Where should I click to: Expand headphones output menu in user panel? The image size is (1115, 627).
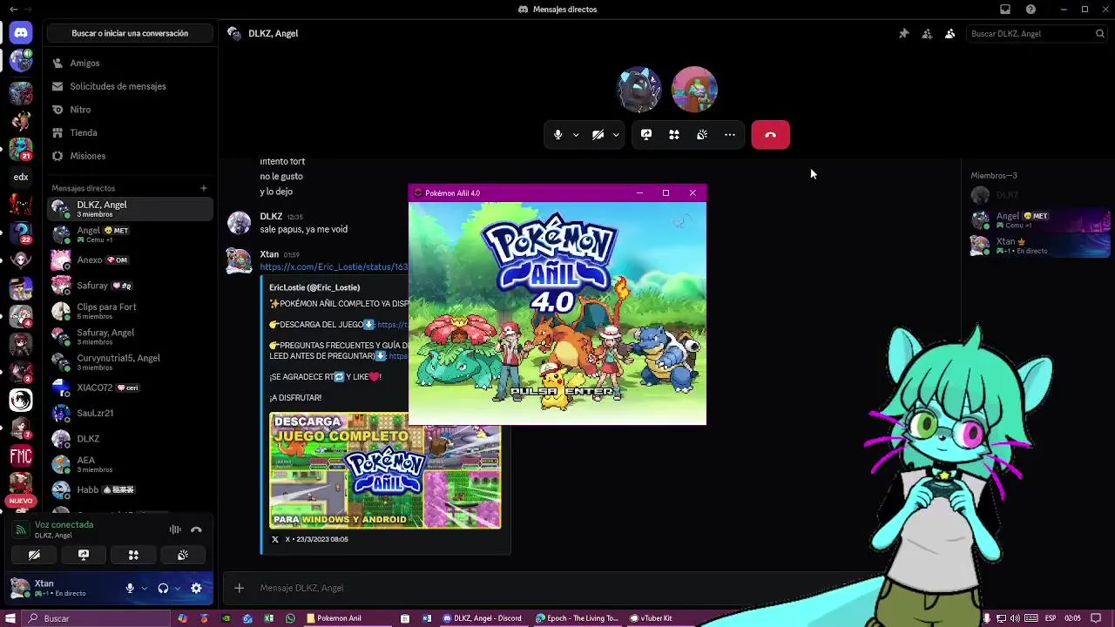(x=177, y=589)
